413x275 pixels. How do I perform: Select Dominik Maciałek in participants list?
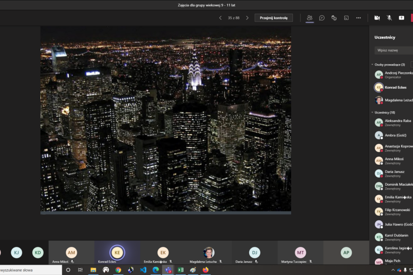coord(394,186)
